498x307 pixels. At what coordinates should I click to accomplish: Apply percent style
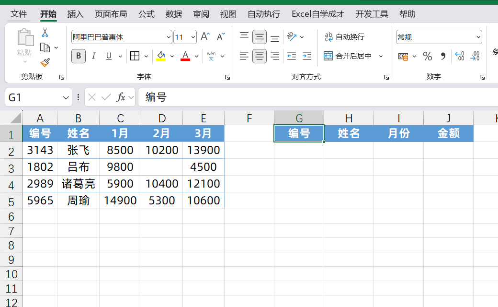click(428, 56)
